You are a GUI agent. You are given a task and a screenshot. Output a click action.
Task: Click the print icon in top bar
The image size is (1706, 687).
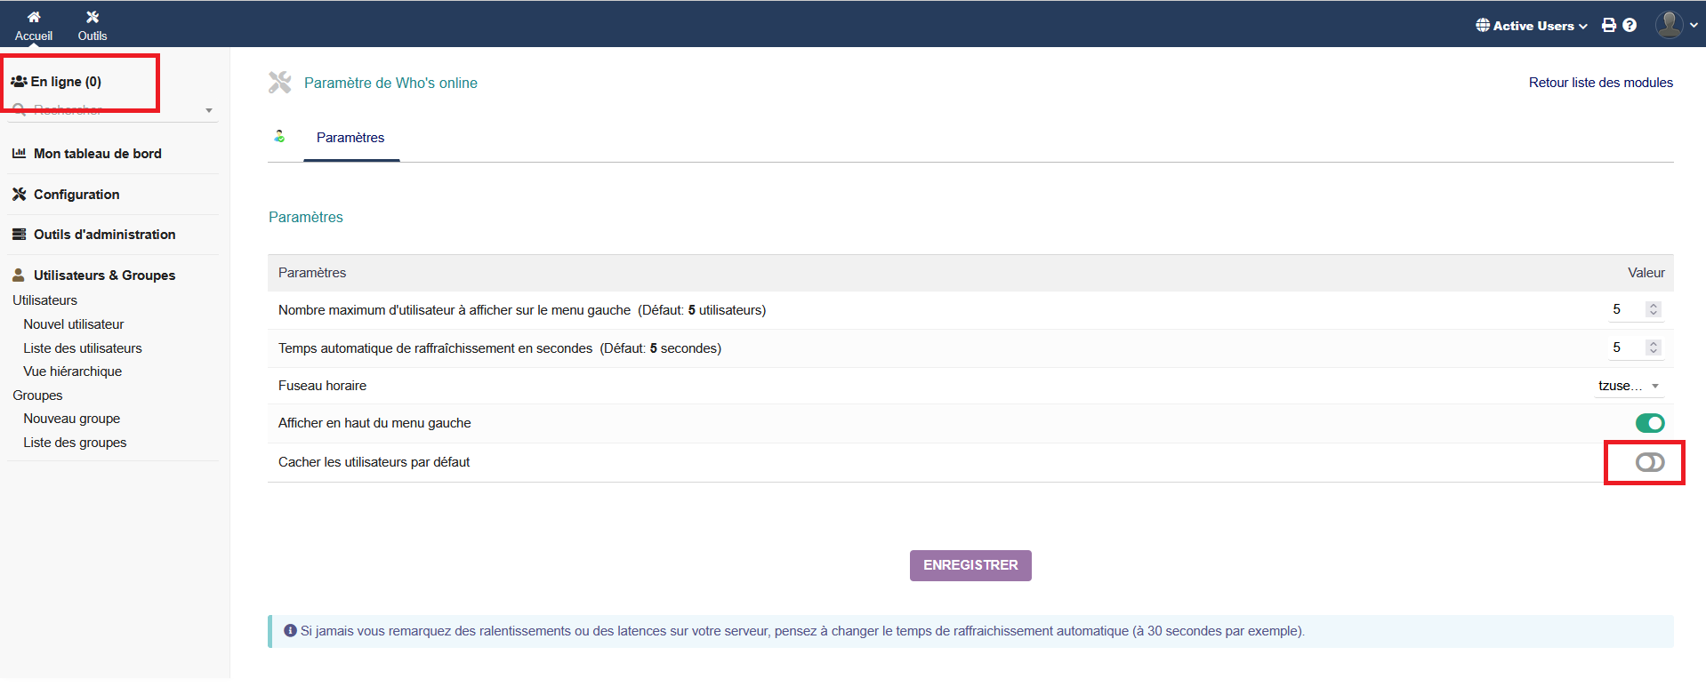1608,26
